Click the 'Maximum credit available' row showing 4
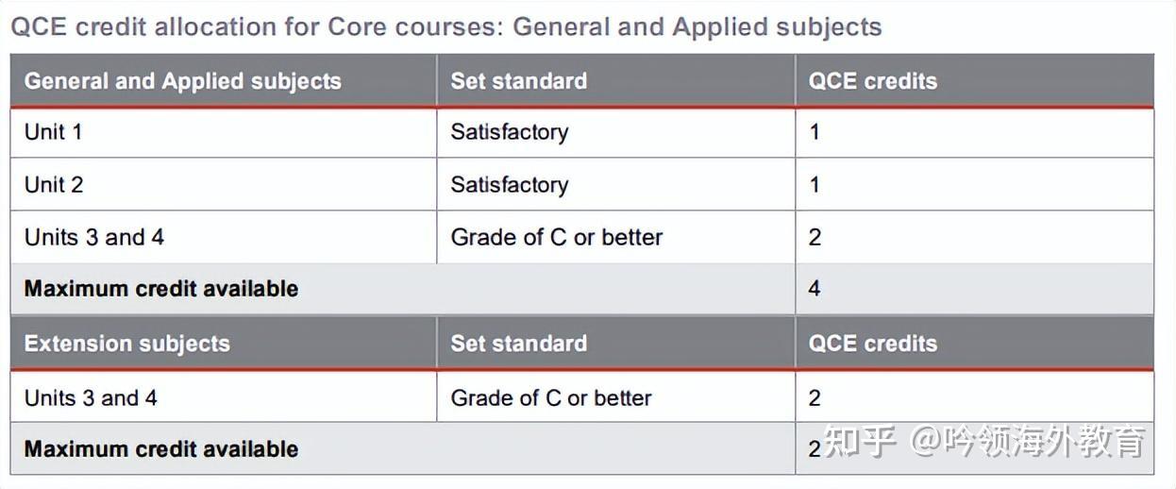Screen dimensions: 1176x489 (x=161, y=289)
